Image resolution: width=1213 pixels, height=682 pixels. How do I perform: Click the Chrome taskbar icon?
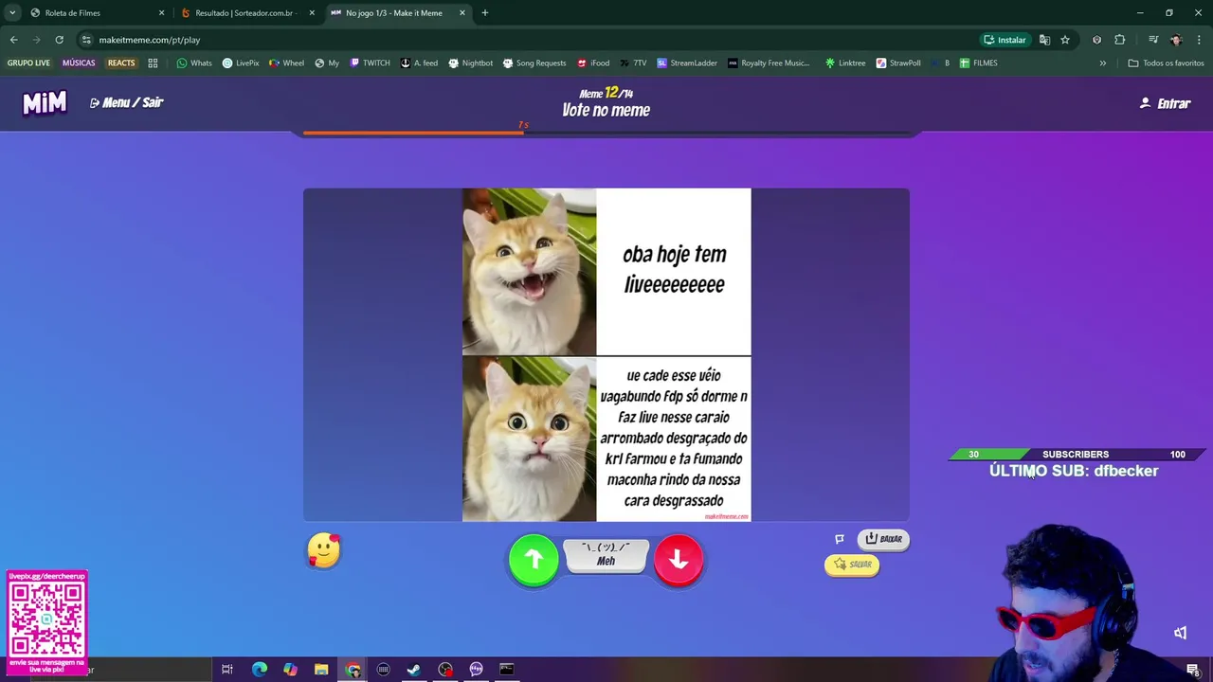pos(353,670)
